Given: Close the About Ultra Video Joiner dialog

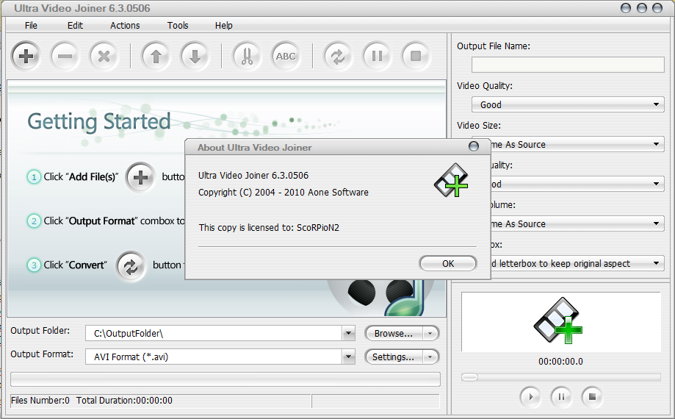Looking at the screenshot, I should pyautogui.click(x=474, y=146).
